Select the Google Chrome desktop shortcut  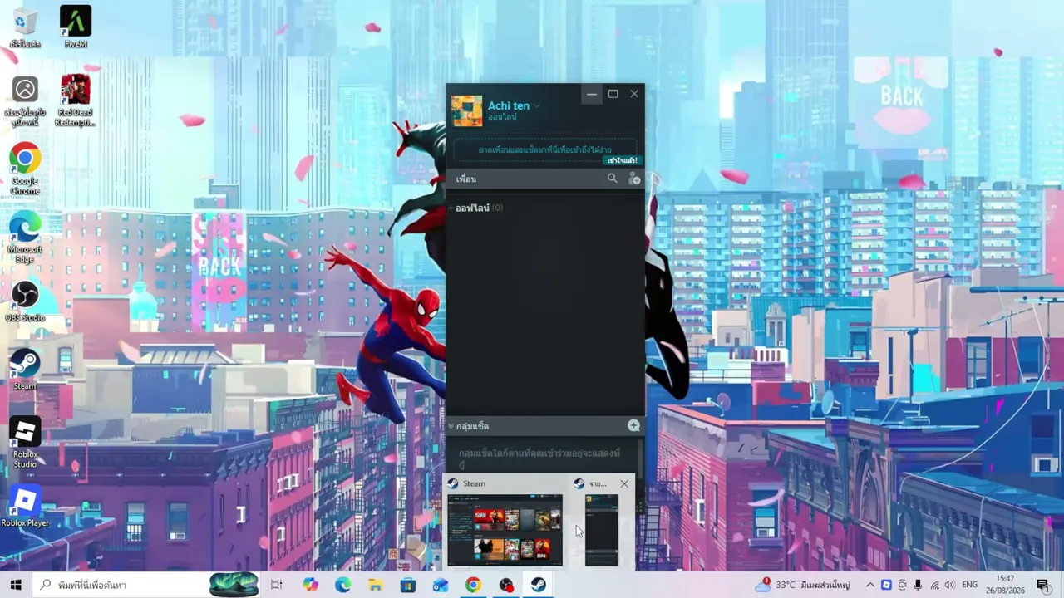pos(25,169)
